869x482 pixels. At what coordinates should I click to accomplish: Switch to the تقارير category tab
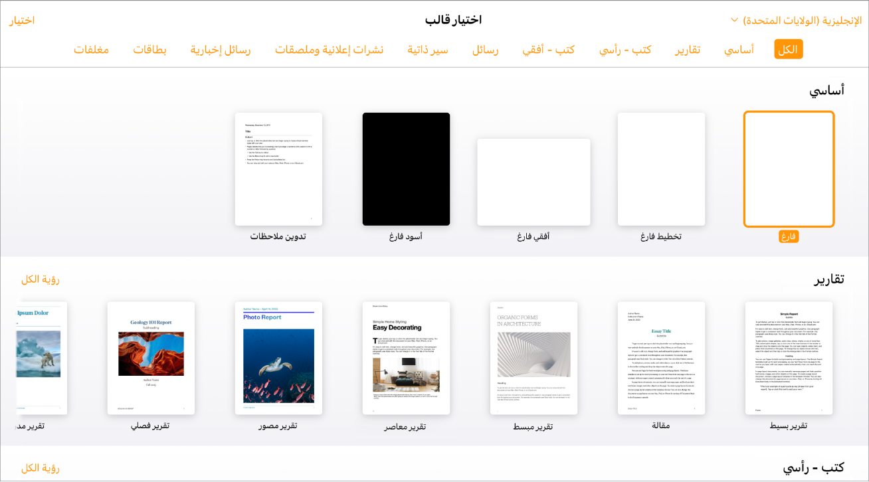tap(688, 48)
